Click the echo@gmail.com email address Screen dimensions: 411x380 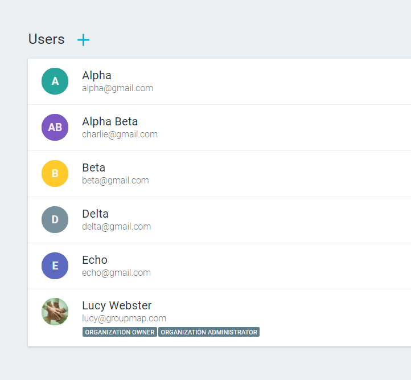(x=116, y=273)
